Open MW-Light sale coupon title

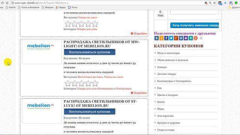click(102, 44)
